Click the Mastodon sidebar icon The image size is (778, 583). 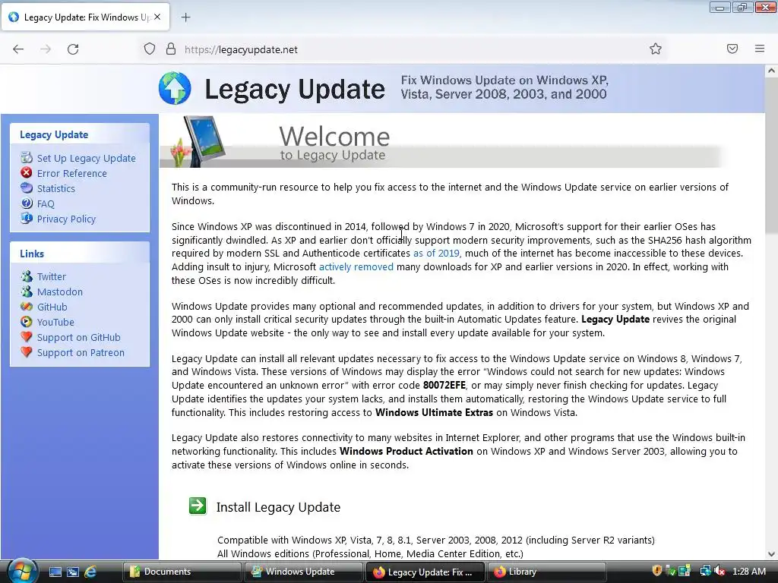(27, 291)
